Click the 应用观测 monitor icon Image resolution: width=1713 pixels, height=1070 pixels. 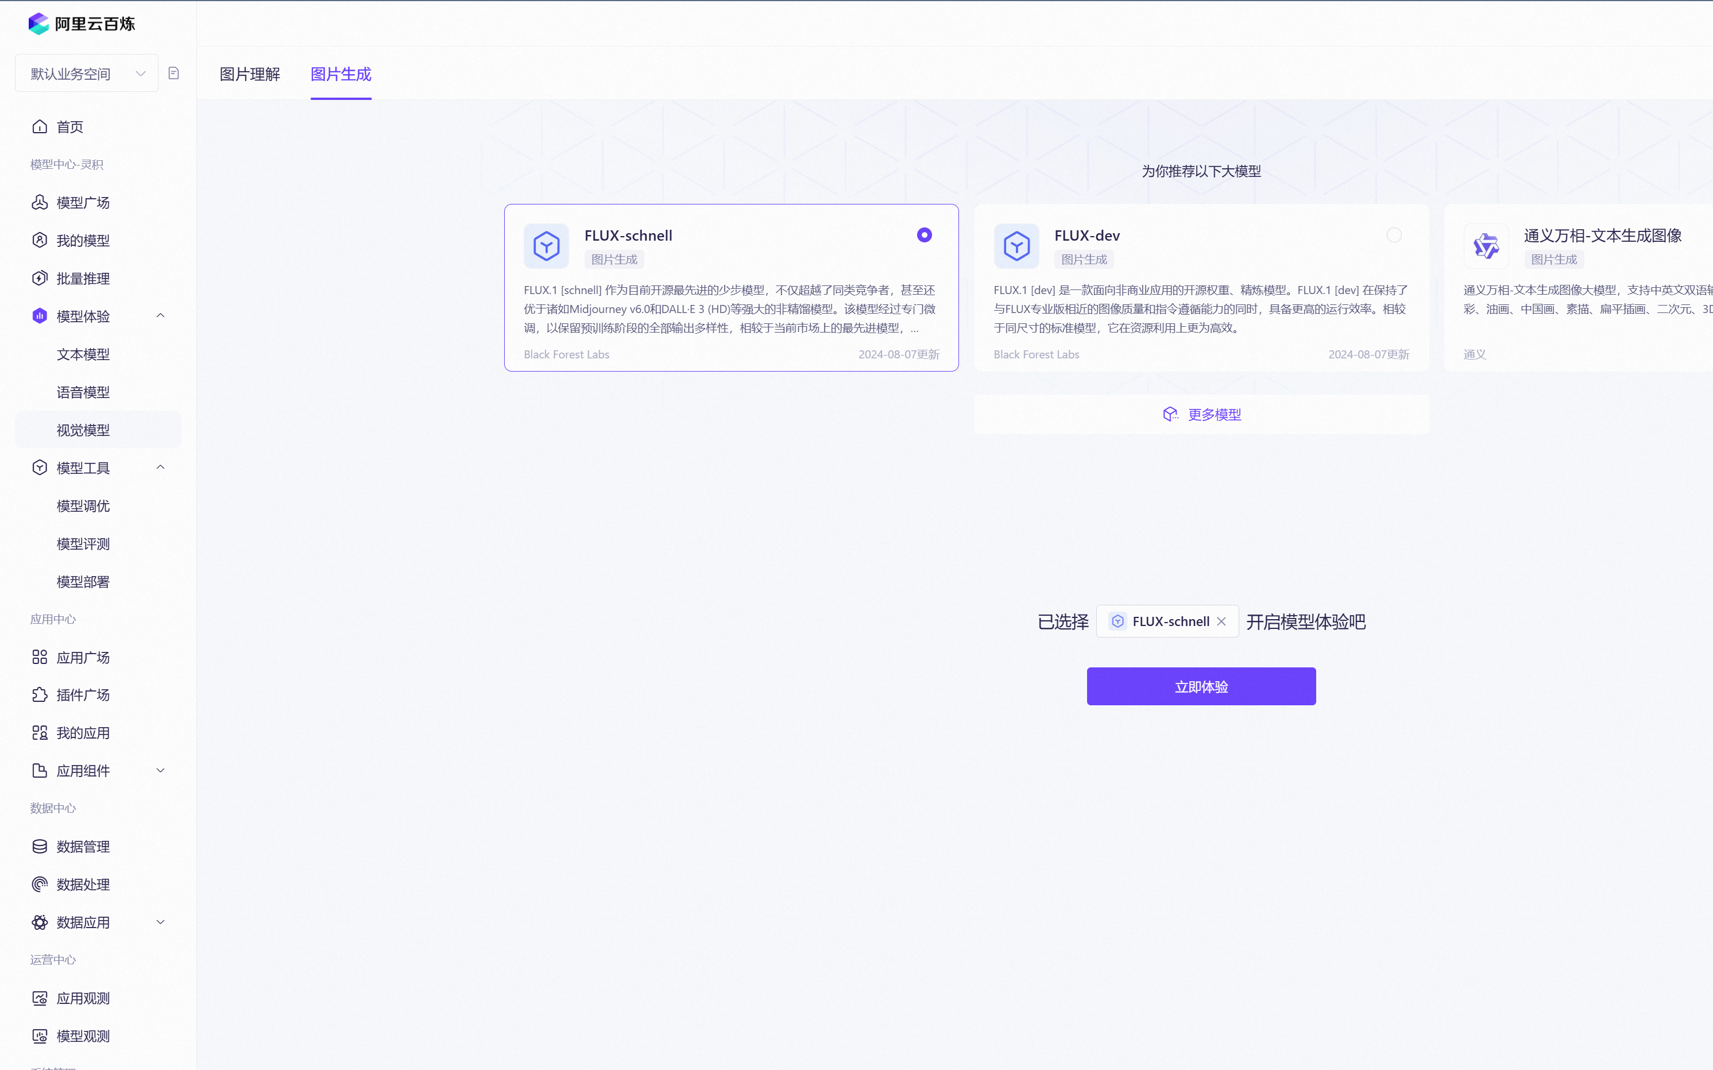pyautogui.click(x=40, y=998)
